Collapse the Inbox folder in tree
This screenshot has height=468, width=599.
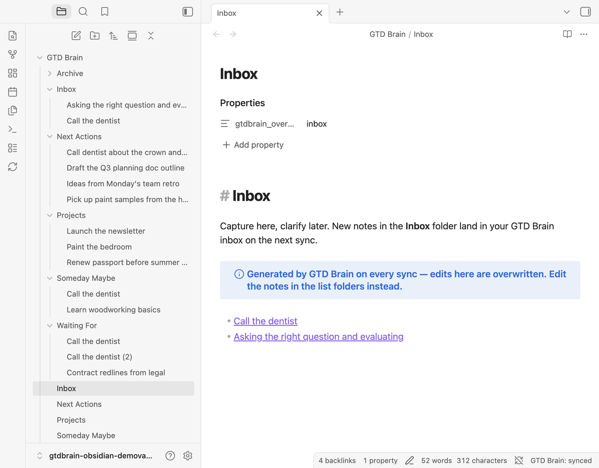(50, 89)
